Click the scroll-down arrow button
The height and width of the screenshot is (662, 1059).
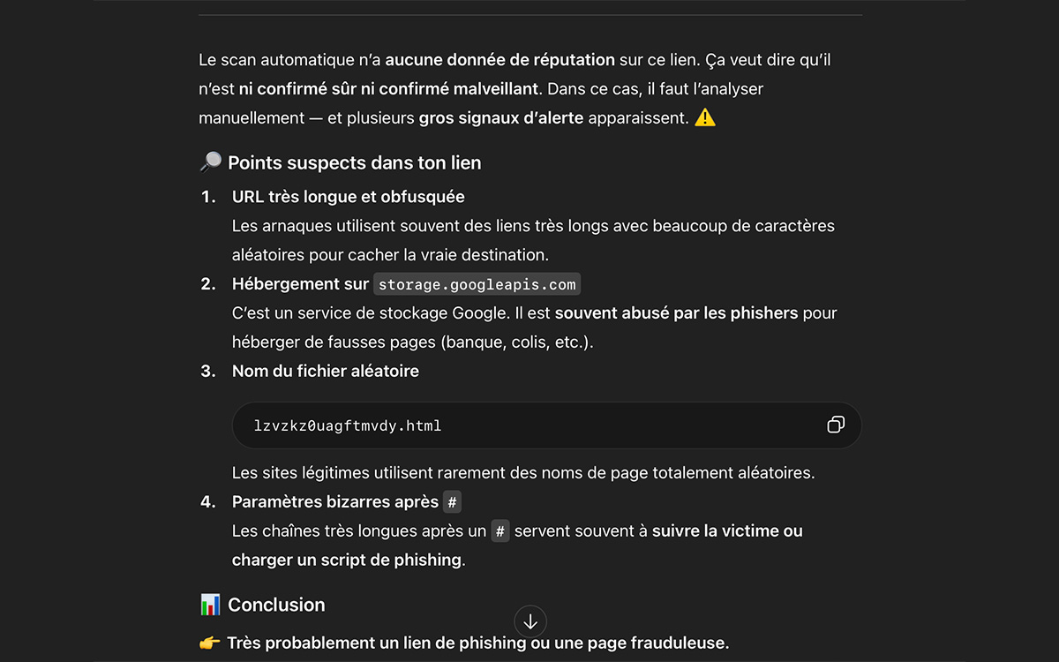529,621
